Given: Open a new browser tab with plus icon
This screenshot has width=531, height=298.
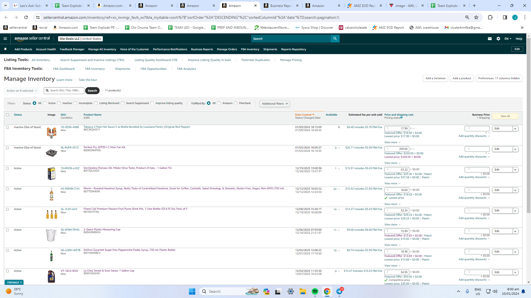Looking at the screenshot, I should pos(474,6).
